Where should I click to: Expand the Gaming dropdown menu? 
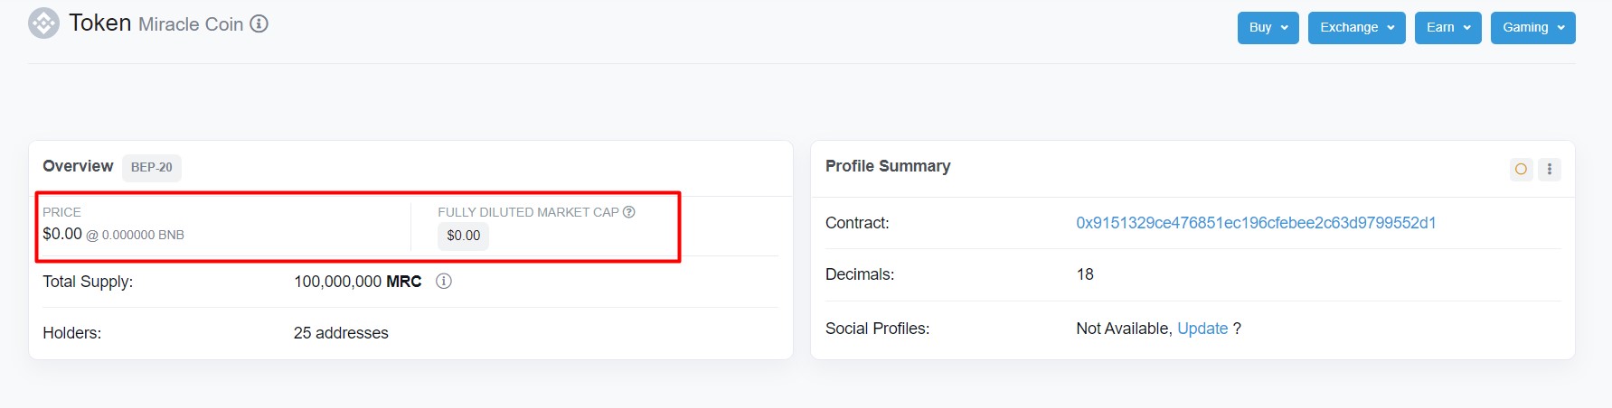[x=1532, y=28]
